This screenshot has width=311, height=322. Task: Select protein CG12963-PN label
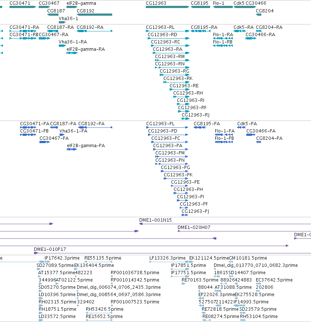tap(170, 160)
